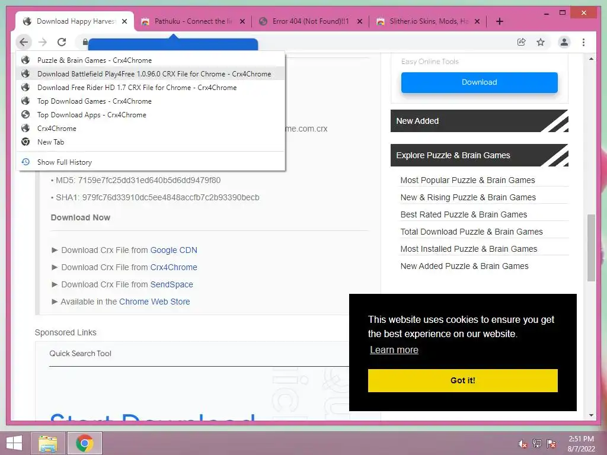Reload the current page
607x455 pixels.
pos(62,42)
